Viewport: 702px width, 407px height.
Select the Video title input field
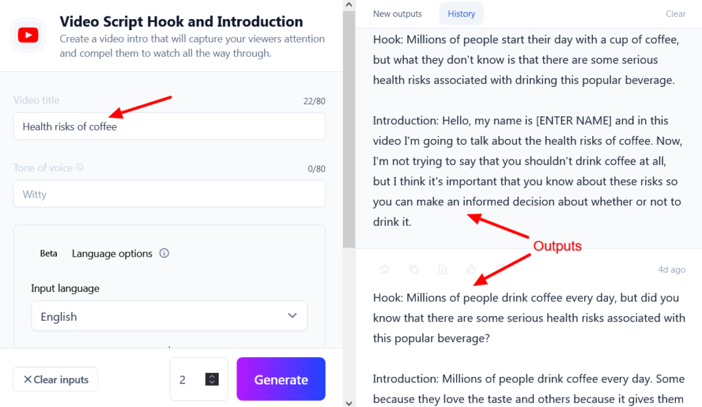point(169,126)
